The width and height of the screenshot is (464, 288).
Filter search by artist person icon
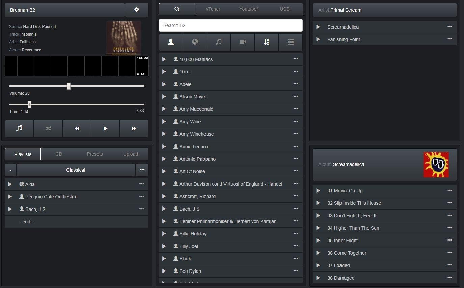pos(171,42)
